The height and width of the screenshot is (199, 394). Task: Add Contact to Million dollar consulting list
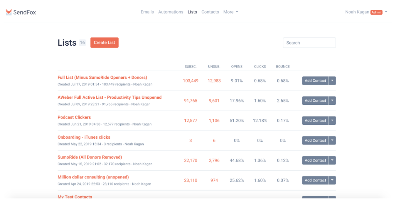315,180
